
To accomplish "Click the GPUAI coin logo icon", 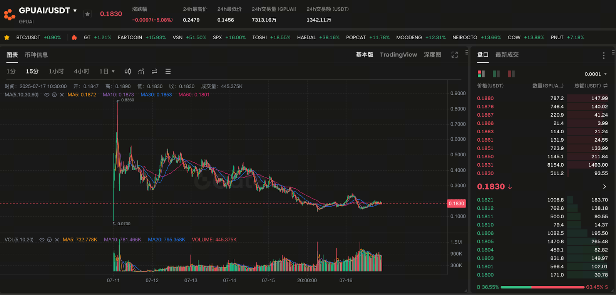I will 9,14.
